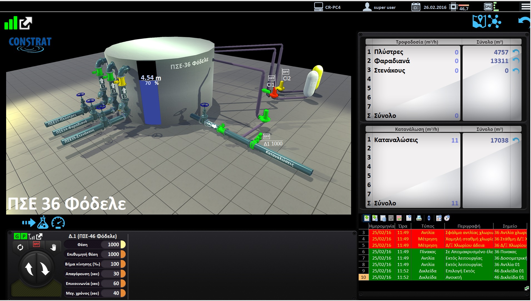This screenshot has height=301, width=531.
Task: Click the blue flow arrow icon
Action: 29,223
